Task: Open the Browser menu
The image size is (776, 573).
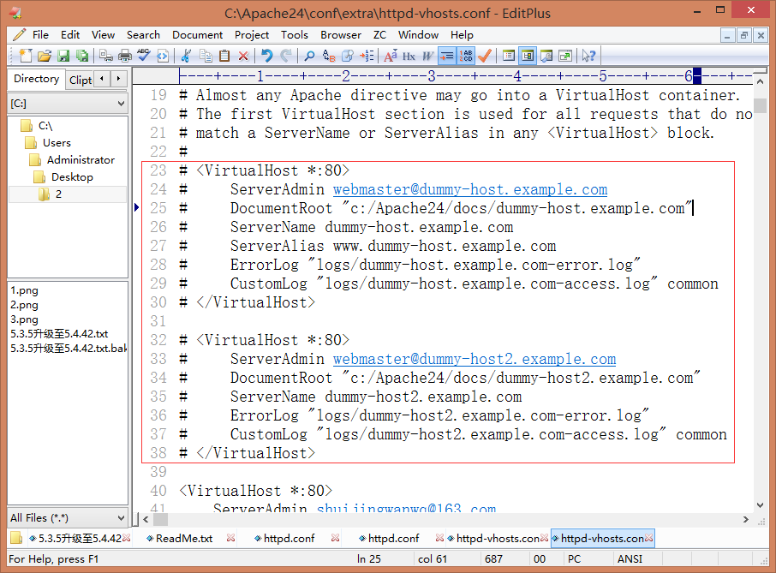Action: click(341, 35)
